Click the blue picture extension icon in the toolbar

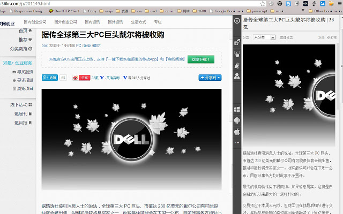click(x=323, y=4)
